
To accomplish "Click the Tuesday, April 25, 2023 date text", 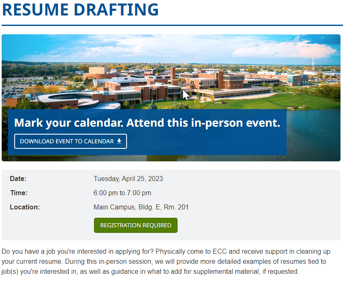I will tap(128, 178).
